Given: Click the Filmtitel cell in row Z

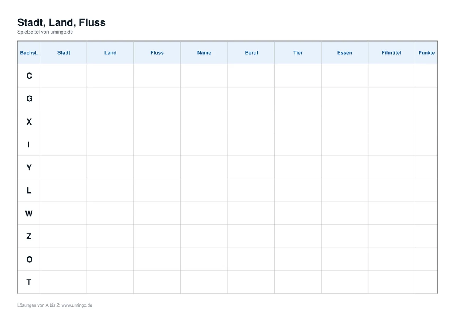Looking at the screenshot, I should point(391,236).
